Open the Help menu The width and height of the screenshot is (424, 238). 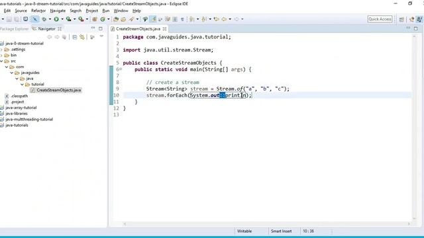136,11
